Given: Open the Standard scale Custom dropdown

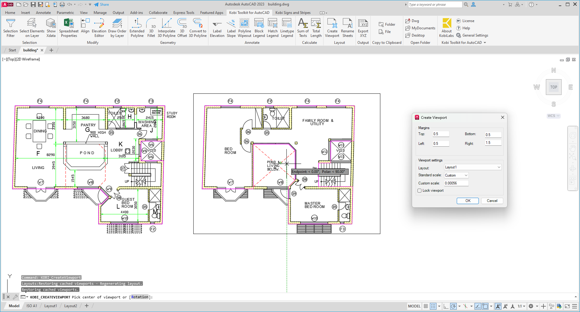Looking at the screenshot, I should (x=456, y=175).
